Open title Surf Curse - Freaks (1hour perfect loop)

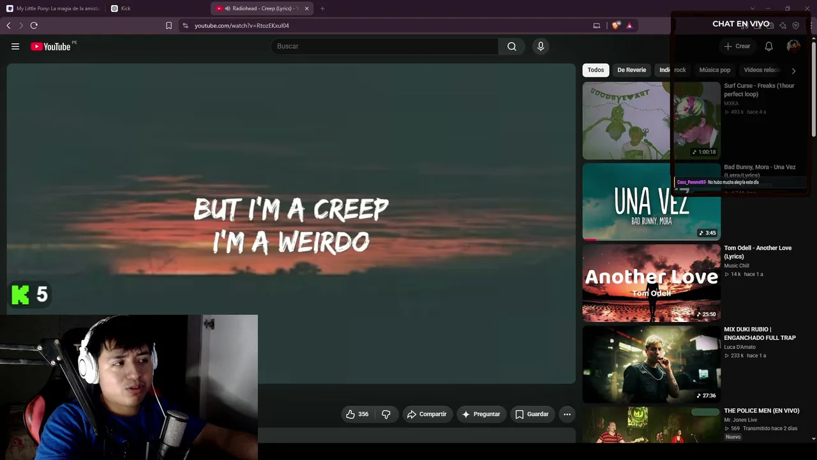[759, 90]
